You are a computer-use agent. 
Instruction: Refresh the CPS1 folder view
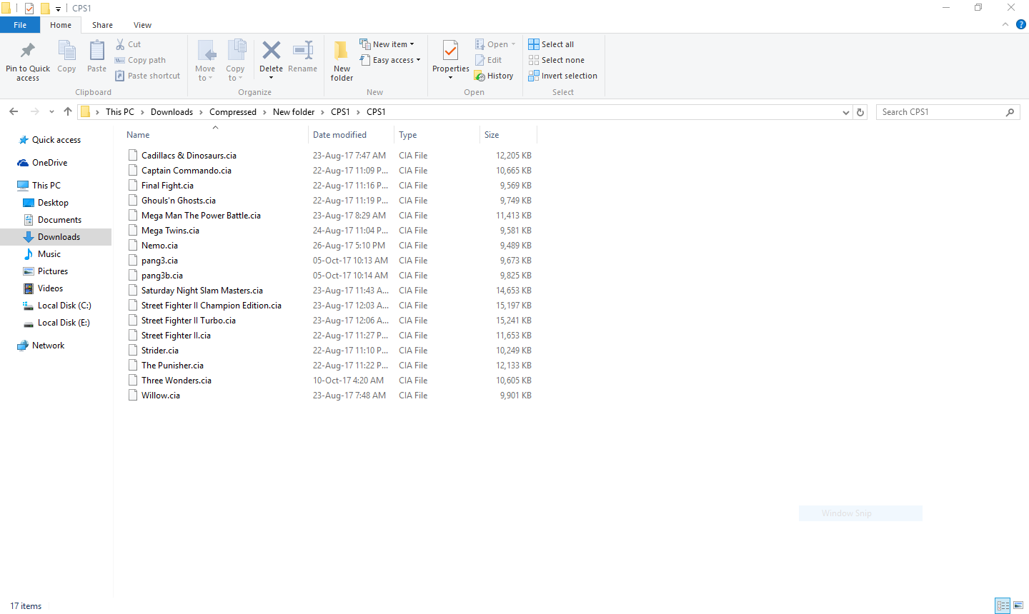[x=860, y=112]
